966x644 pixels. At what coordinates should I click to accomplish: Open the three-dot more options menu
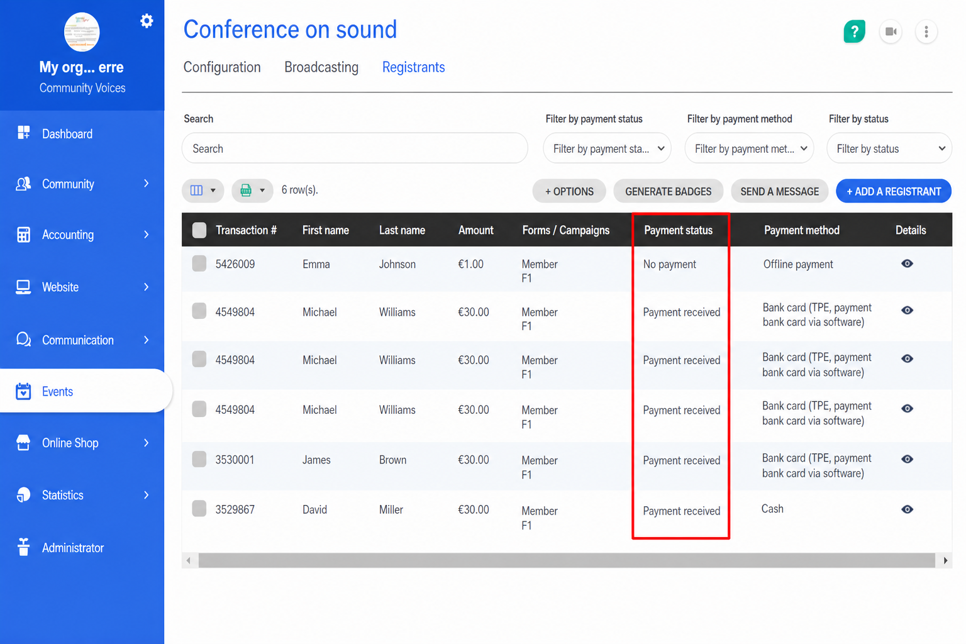926,31
